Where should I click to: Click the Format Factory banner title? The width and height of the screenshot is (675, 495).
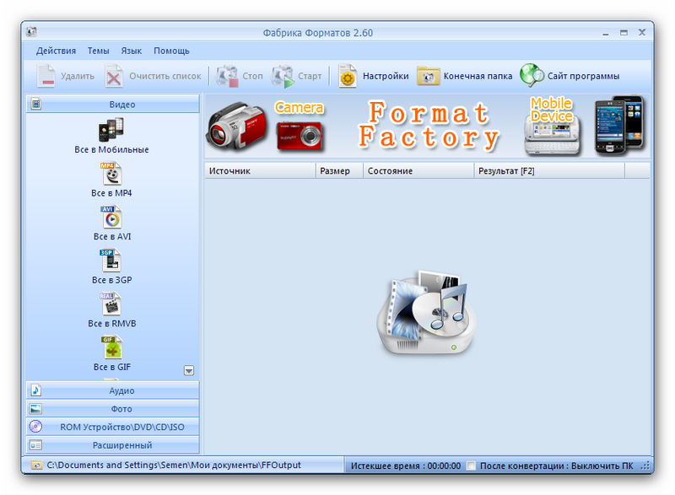click(429, 126)
